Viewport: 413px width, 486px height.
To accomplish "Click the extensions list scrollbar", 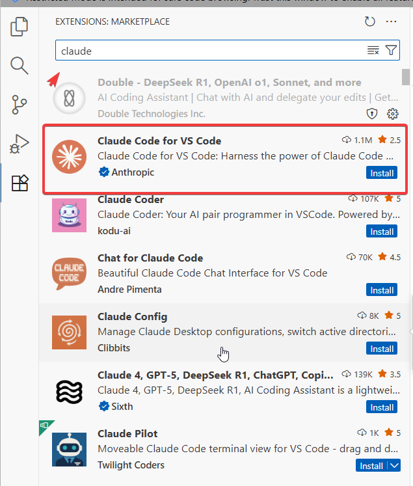I will click(x=406, y=78).
